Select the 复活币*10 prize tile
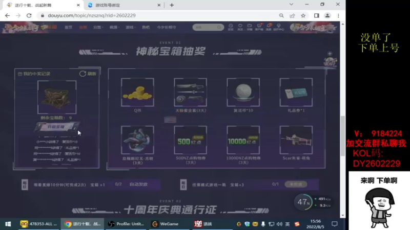410x230 pixels. coord(243,93)
